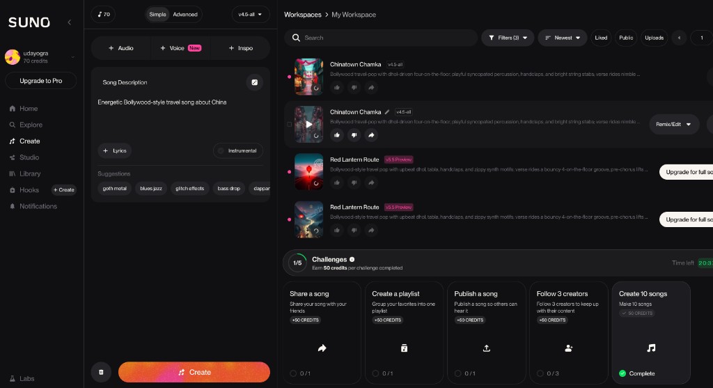
Task: Click the search magnifier icon
Action: (x=296, y=38)
